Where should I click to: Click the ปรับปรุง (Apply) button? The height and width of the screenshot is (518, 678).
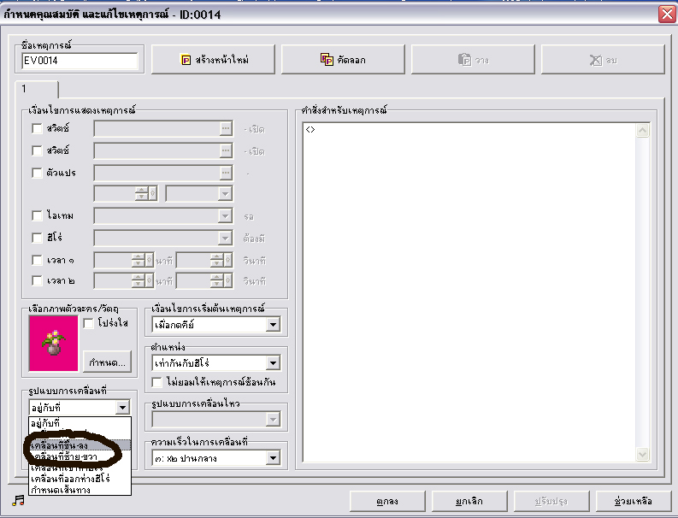[x=551, y=501]
